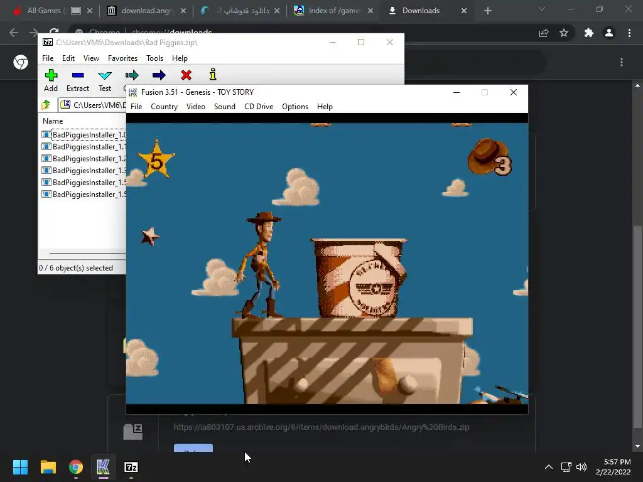
Task: Open the Edit menu in 7-Zip
Action: 68,58
